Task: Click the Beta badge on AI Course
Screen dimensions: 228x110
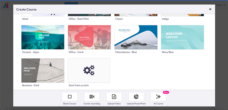Action: pos(166,92)
